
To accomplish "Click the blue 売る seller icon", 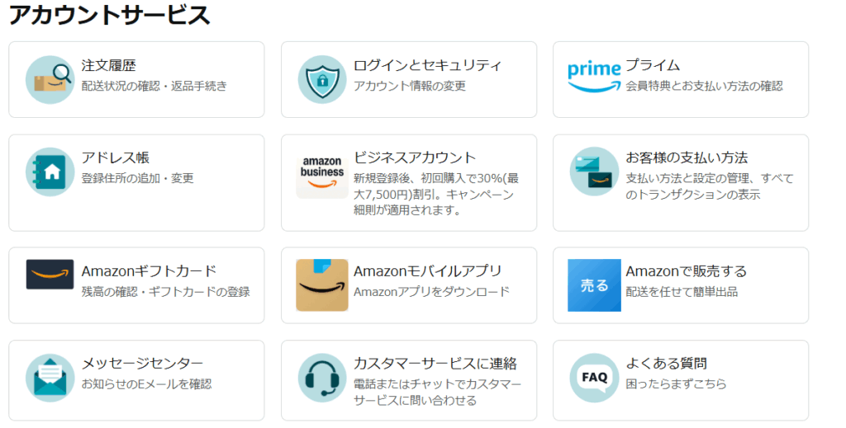I will (594, 285).
